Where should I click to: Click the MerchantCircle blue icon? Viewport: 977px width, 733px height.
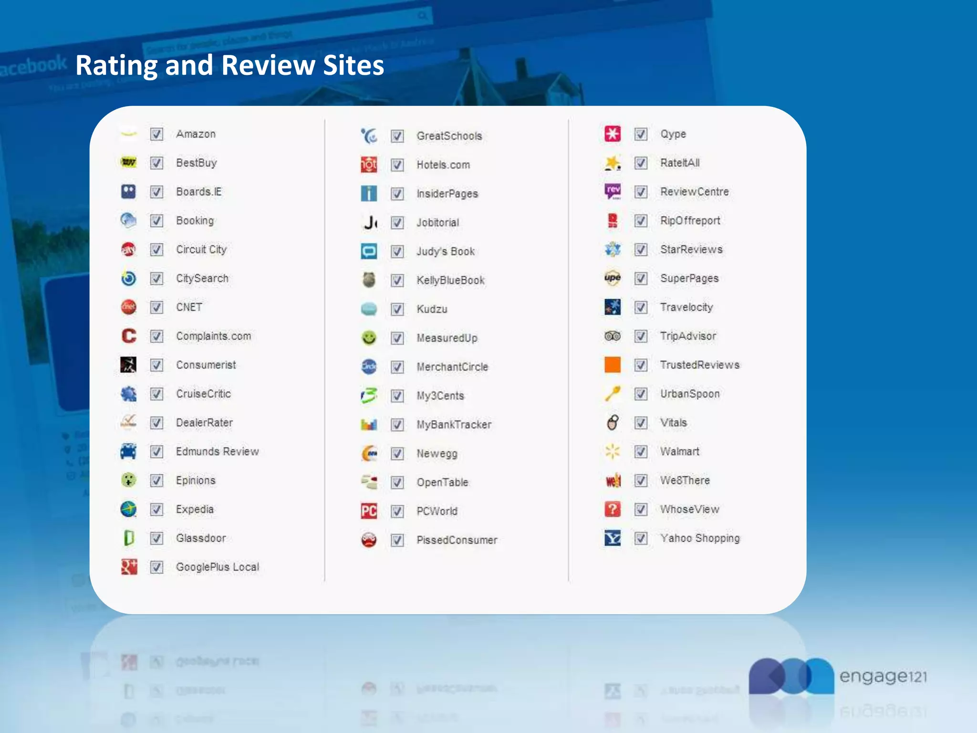(369, 366)
